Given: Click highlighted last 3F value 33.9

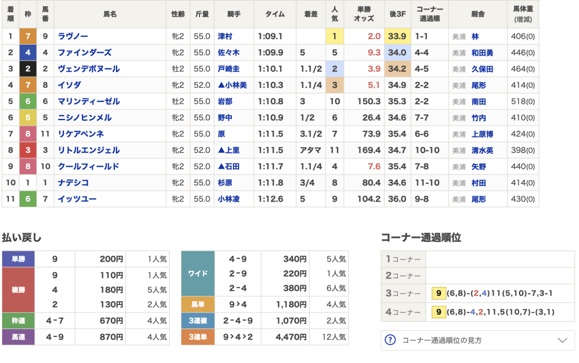Looking at the screenshot, I should click(397, 36).
